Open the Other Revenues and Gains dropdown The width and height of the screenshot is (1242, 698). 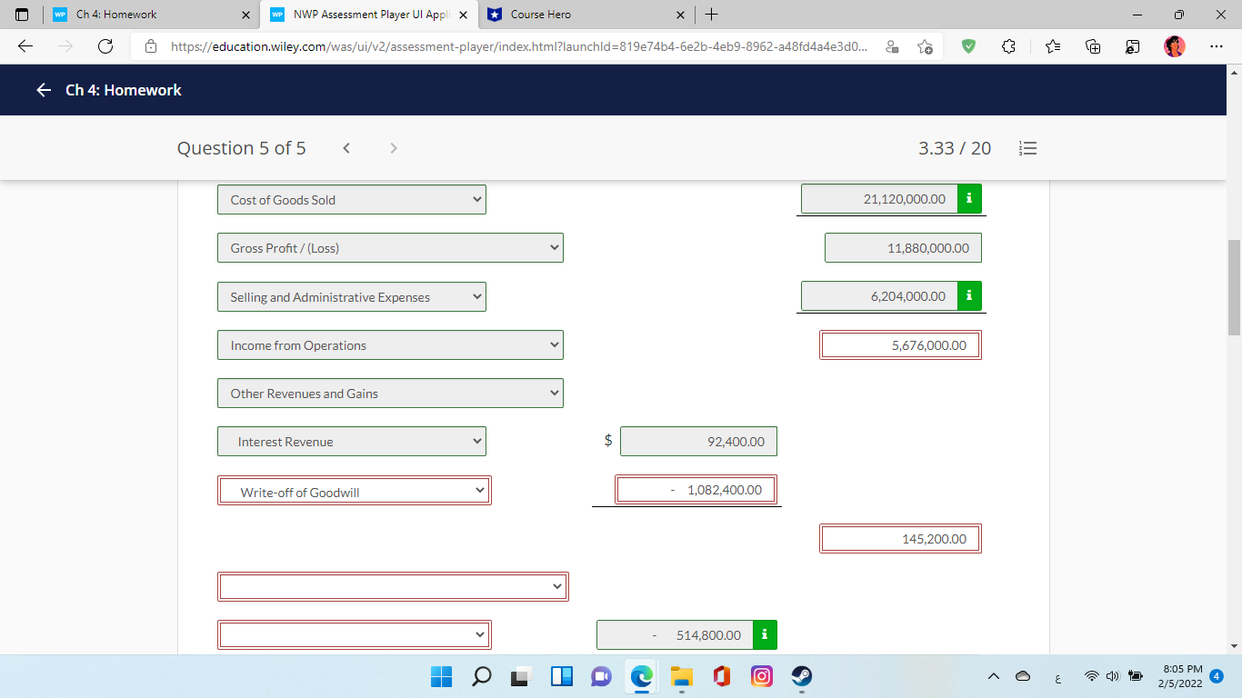(390, 394)
